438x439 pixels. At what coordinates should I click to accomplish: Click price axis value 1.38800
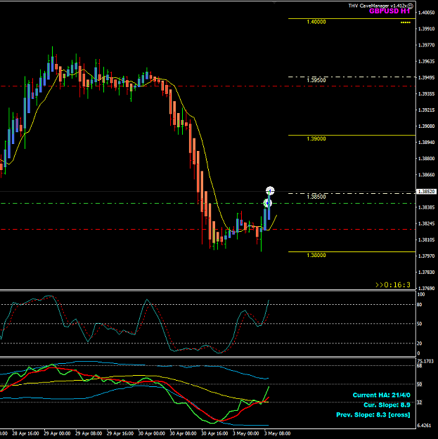click(426, 159)
